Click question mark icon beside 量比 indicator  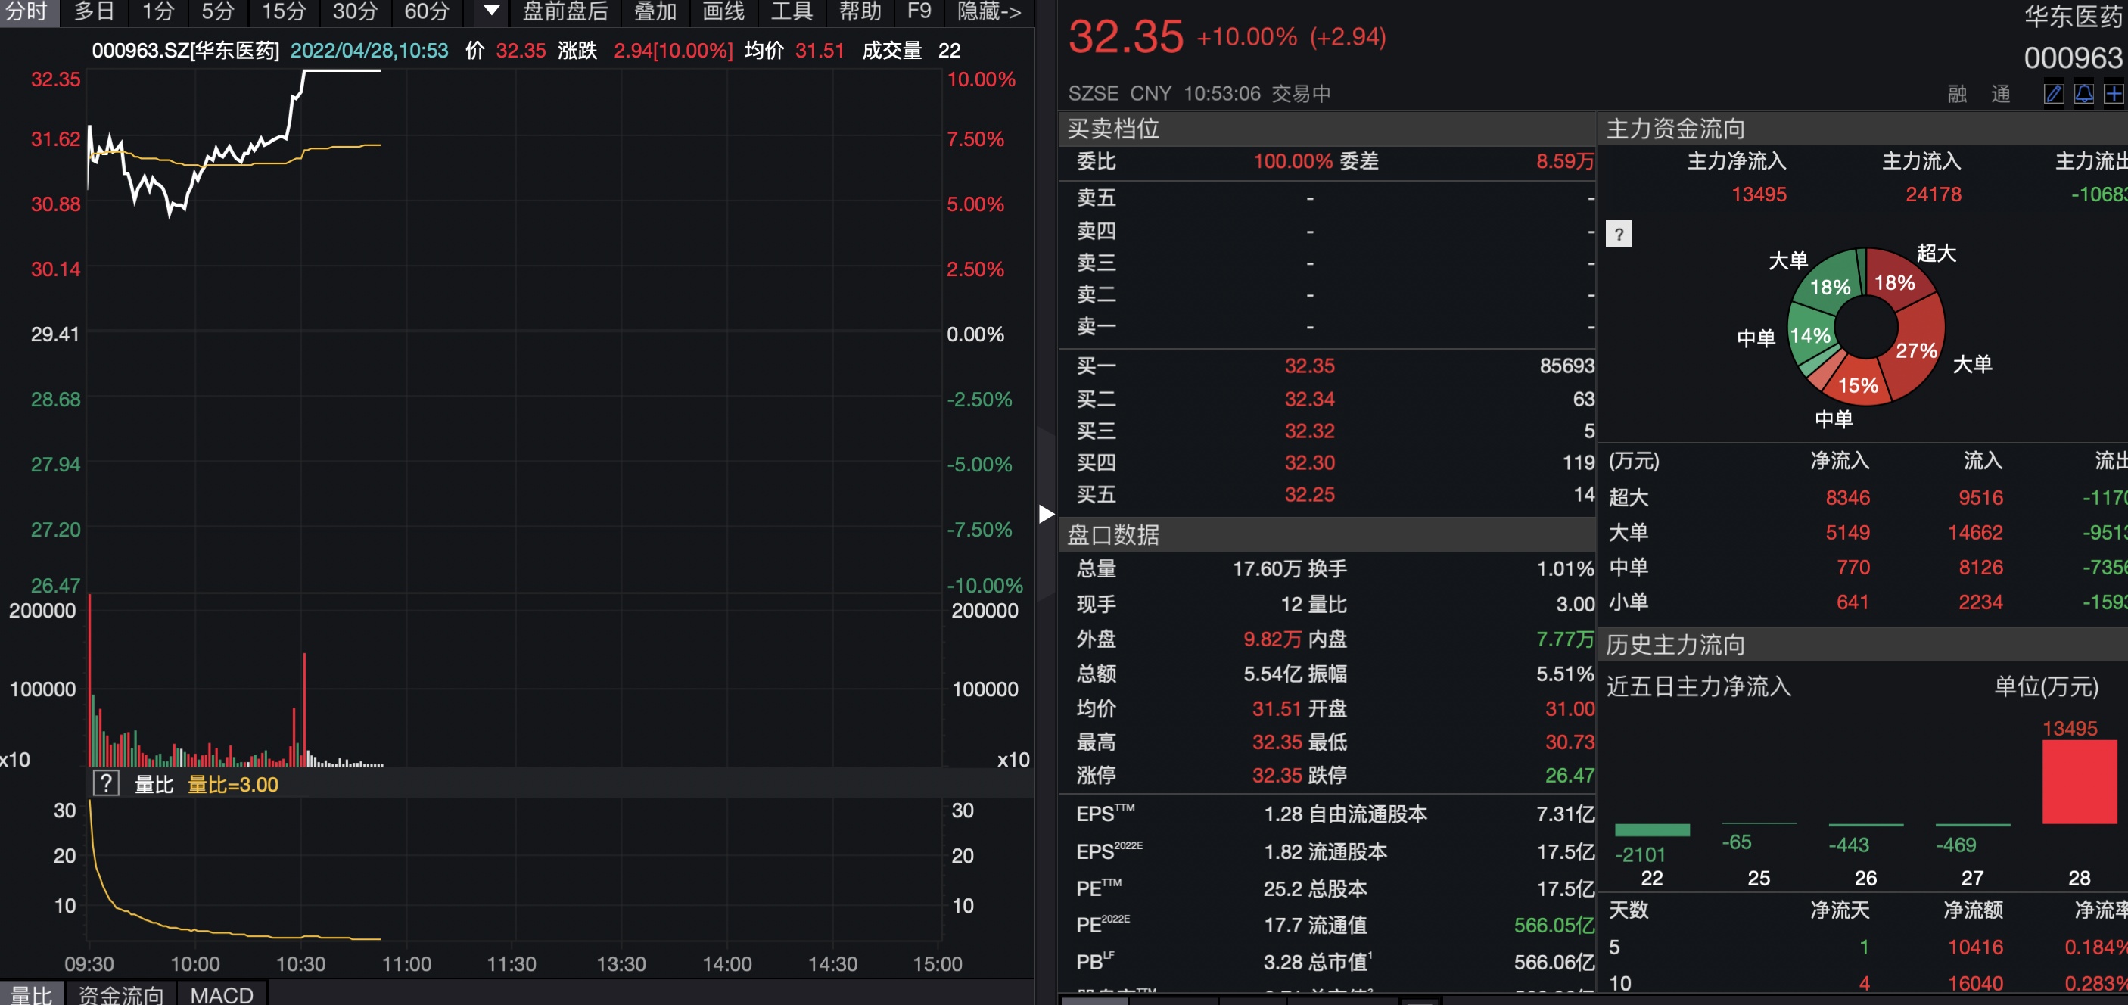(106, 783)
